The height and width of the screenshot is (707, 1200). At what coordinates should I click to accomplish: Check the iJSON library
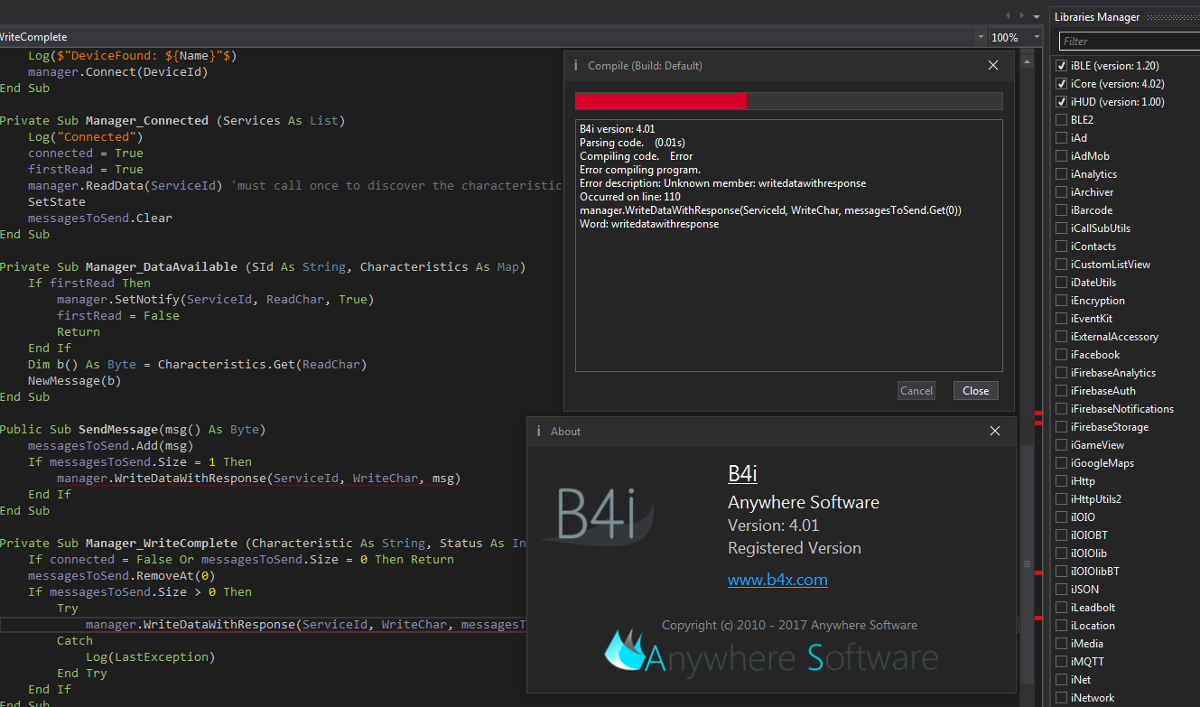click(1063, 590)
